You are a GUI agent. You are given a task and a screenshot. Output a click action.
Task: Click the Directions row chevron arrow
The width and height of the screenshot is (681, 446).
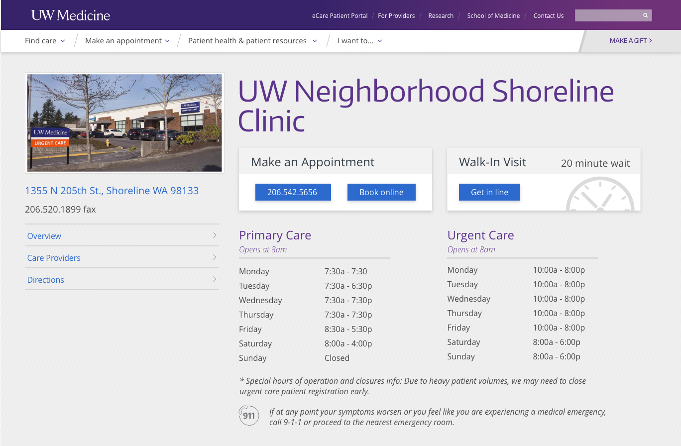[x=215, y=279]
